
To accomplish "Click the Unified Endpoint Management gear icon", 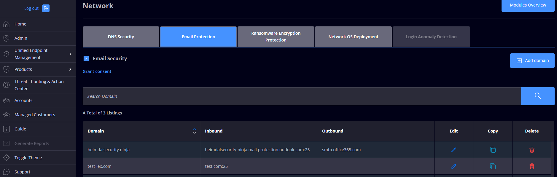I will pyautogui.click(x=6, y=54).
